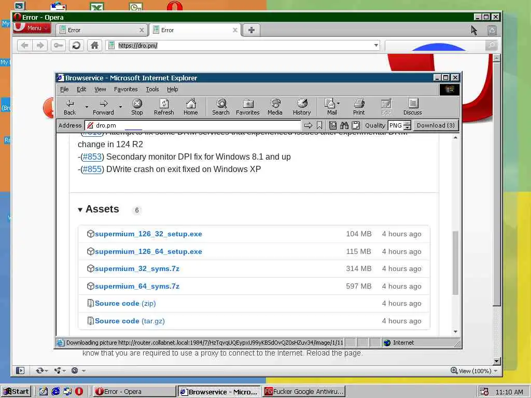Stop page loading in Internet Explorer

coord(137,107)
